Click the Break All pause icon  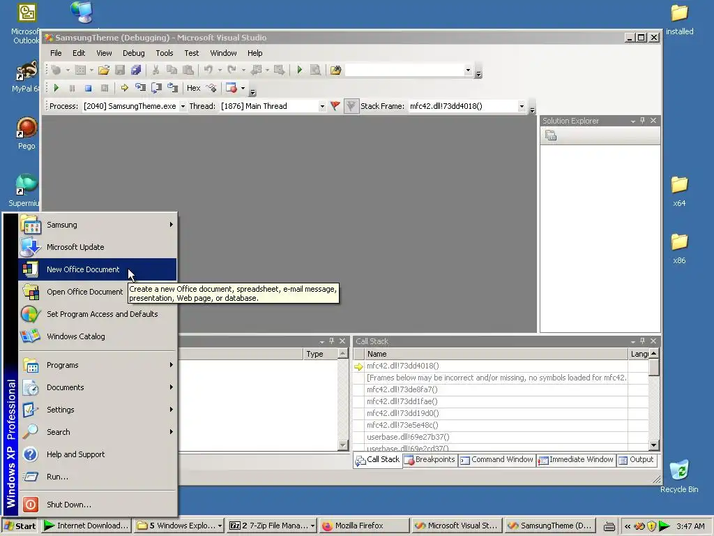(72, 88)
